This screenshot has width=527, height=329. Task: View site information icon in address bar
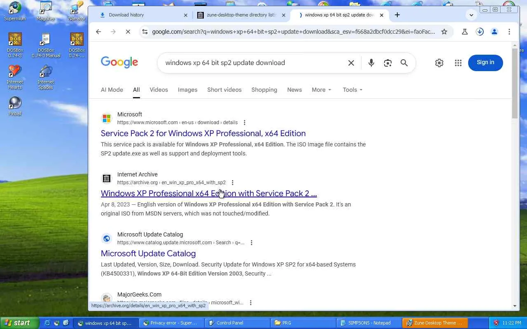[144, 32]
